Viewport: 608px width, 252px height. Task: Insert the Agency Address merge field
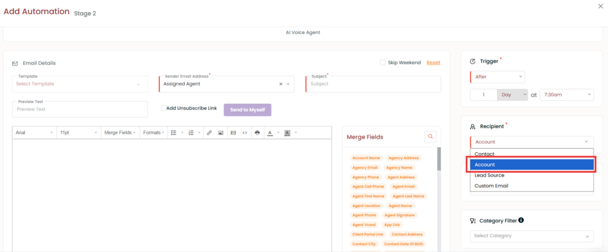coord(403,158)
